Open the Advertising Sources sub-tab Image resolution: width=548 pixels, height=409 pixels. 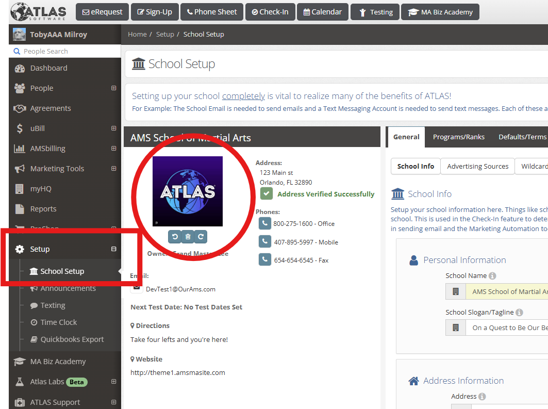[x=477, y=166]
